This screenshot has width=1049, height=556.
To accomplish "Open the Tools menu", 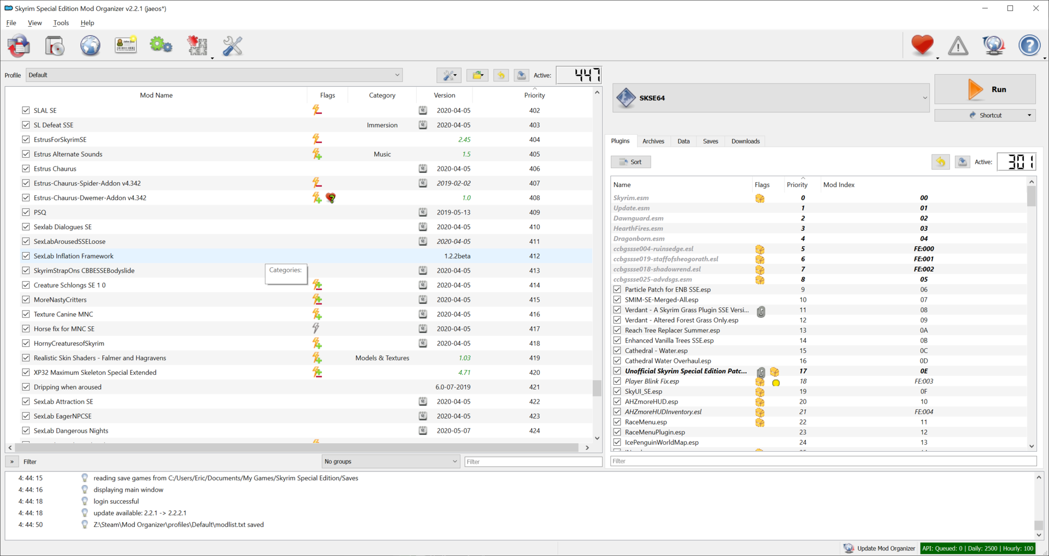I will (x=61, y=23).
